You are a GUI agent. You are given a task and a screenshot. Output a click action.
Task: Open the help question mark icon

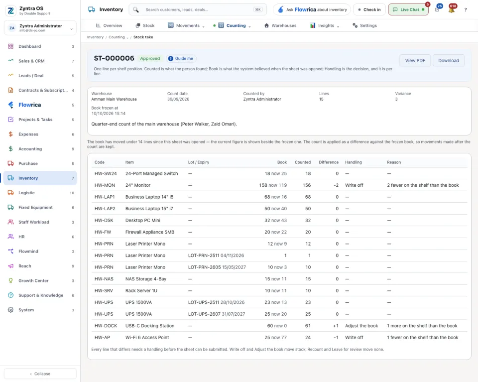pos(466,10)
